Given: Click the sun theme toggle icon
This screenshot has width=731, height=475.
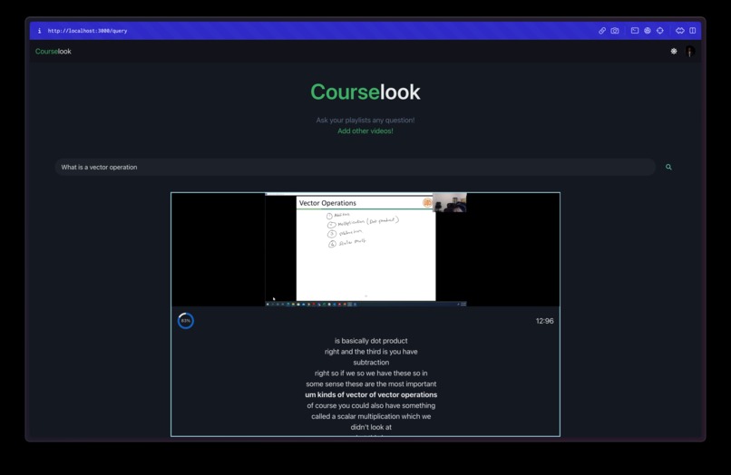Looking at the screenshot, I should pos(674,52).
